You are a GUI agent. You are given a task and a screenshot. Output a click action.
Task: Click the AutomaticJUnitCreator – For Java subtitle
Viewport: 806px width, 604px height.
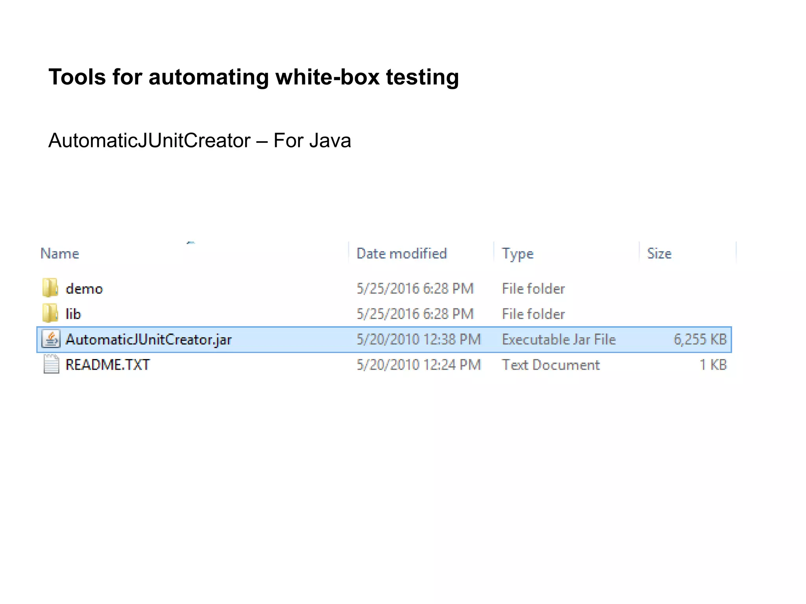(200, 141)
